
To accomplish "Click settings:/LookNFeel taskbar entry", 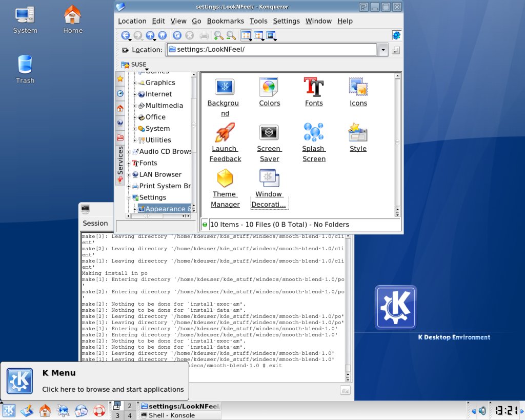I will pyautogui.click(x=180, y=406).
